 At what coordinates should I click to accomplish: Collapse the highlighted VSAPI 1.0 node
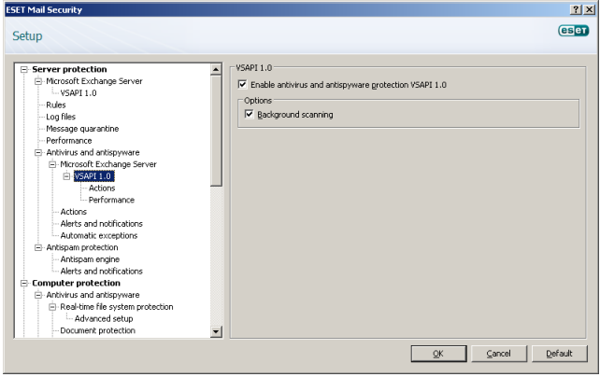[x=66, y=176]
